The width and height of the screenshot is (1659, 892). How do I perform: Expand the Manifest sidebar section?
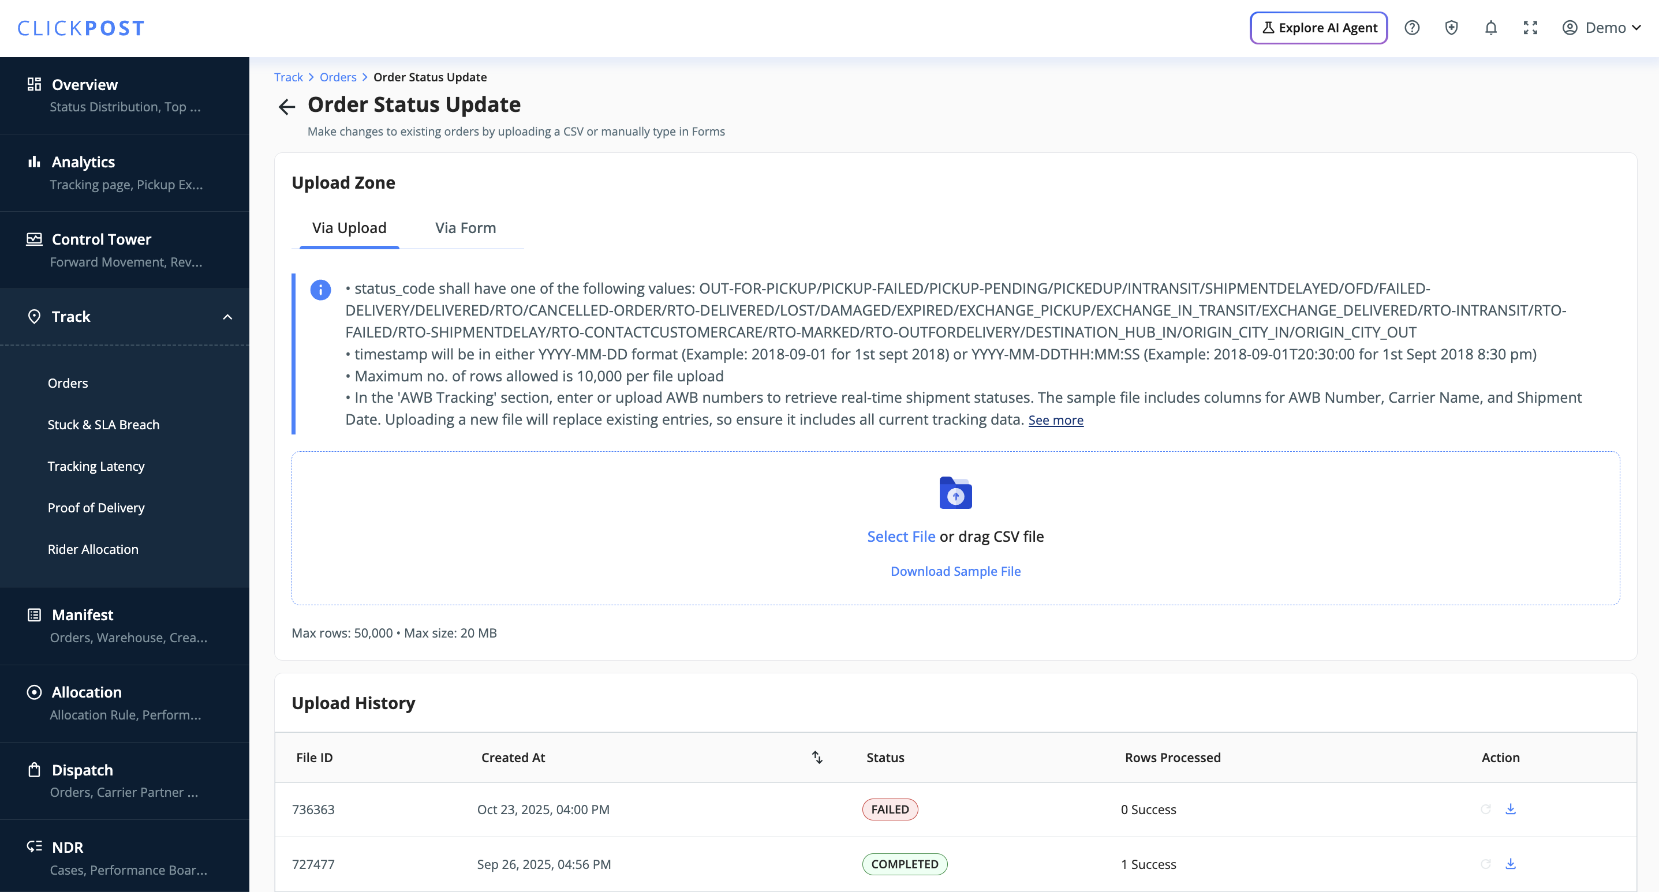tap(83, 614)
